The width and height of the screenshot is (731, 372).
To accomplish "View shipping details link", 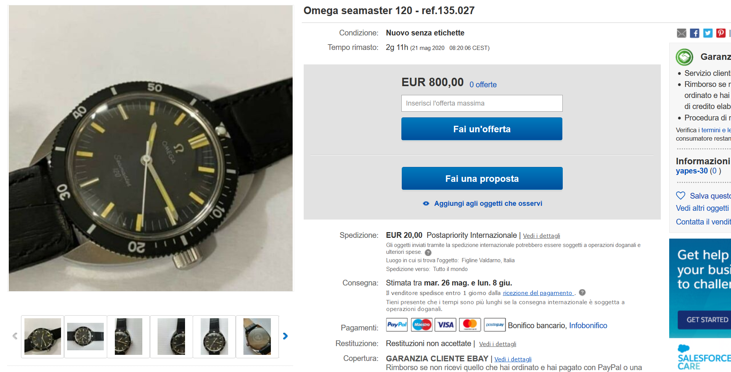I will pos(541,236).
